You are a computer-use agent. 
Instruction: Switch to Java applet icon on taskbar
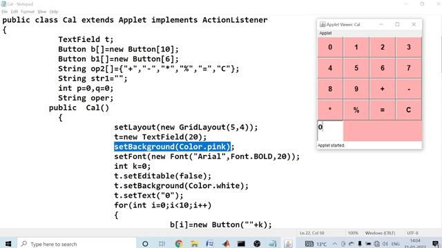pos(288,244)
